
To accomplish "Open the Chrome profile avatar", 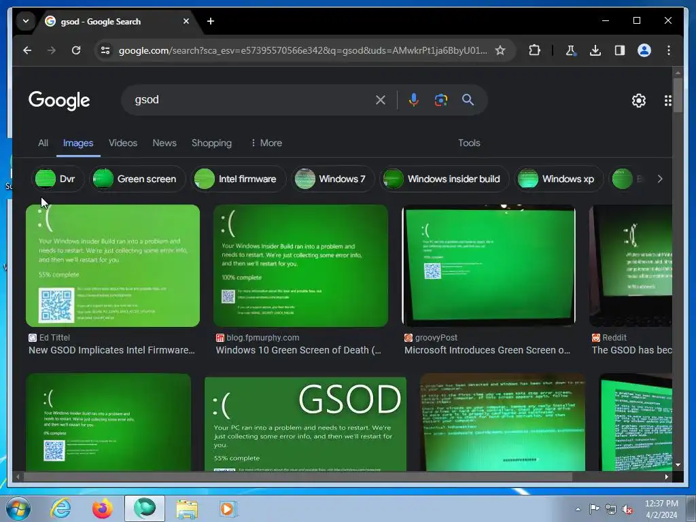I will tap(644, 50).
